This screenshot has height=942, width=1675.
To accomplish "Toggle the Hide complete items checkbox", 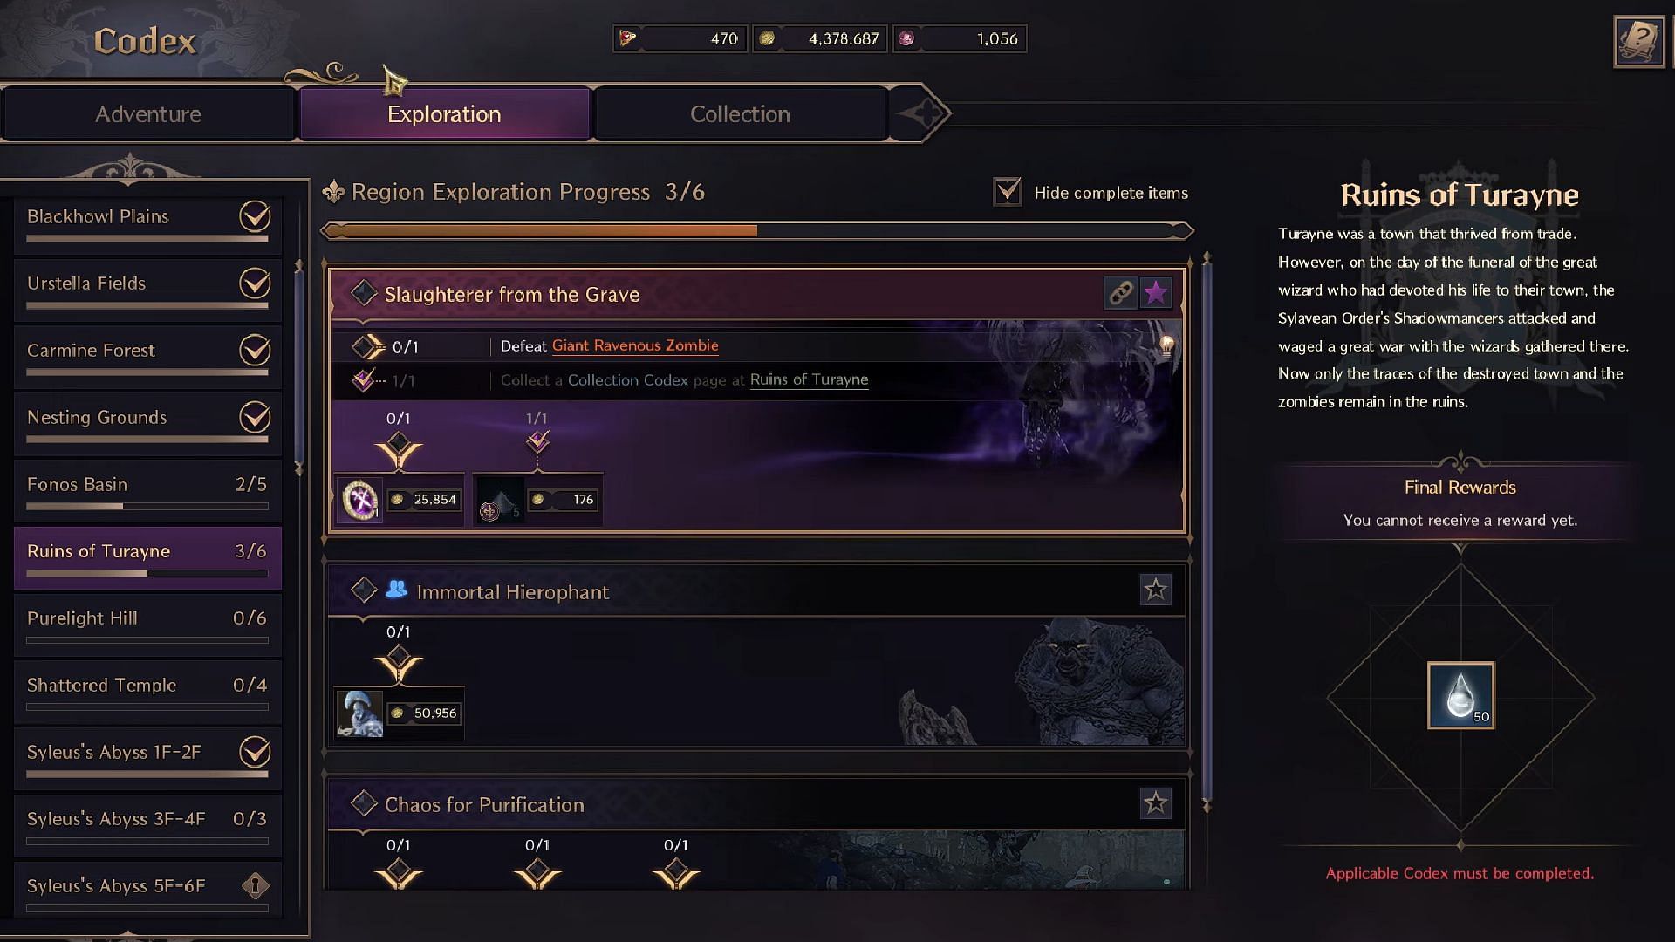I will coord(1008,192).
